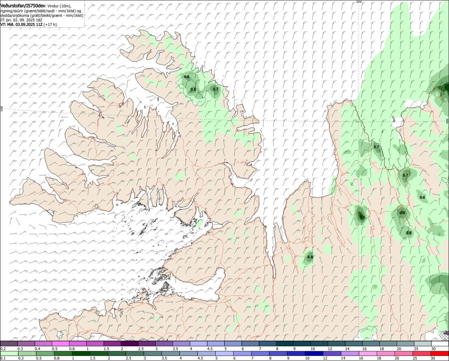Click the 4.5 label under the top legend
Screen dimensions: 449x361
click(x=210, y=349)
